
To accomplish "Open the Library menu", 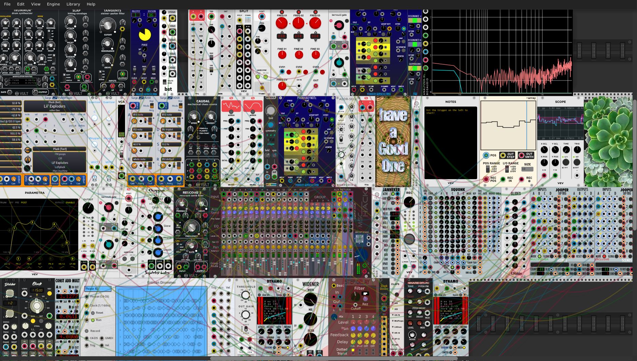I will tap(73, 4).
